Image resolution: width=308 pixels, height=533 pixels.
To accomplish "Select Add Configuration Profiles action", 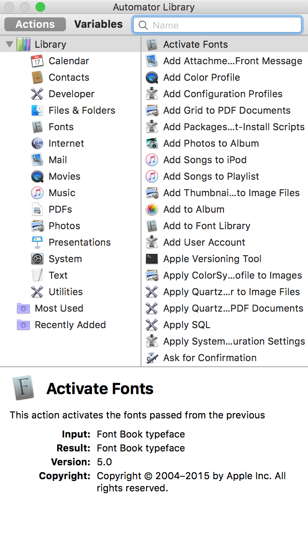I will click(x=225, y=94).
